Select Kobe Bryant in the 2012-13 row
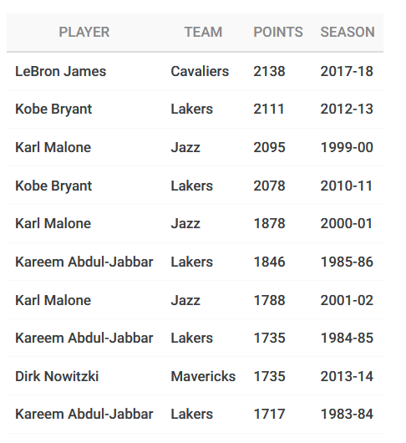Image resolution: width=406 pixels, height=443 pixels. [53, 109]
